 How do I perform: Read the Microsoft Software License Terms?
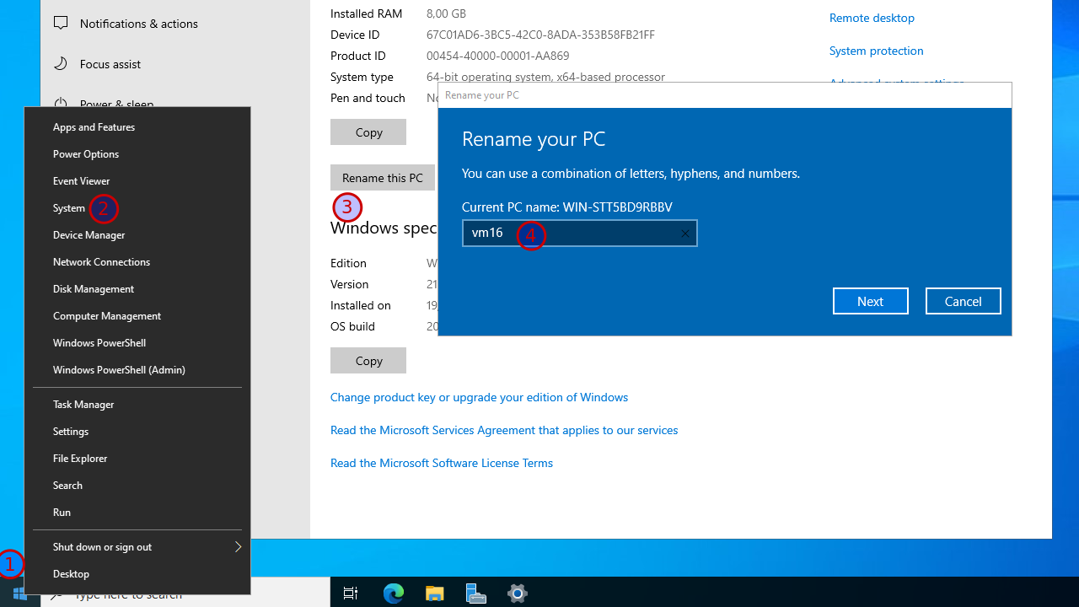point(442,463)
